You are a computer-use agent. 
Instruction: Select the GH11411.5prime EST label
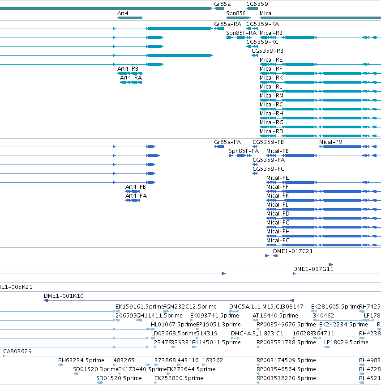tap(159, 316)
